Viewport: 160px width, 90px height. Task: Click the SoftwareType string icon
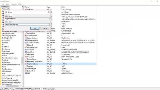click(x=26, y=68)
